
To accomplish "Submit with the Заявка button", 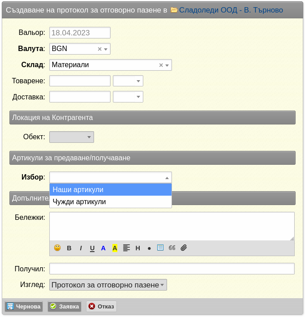I will click(x=64, y=307).
